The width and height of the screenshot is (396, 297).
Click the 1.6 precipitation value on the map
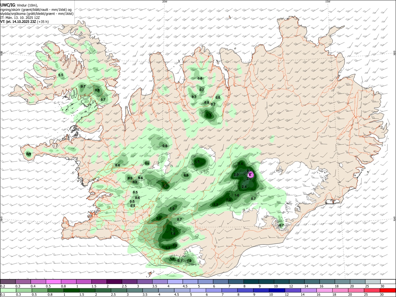[173, 234]
